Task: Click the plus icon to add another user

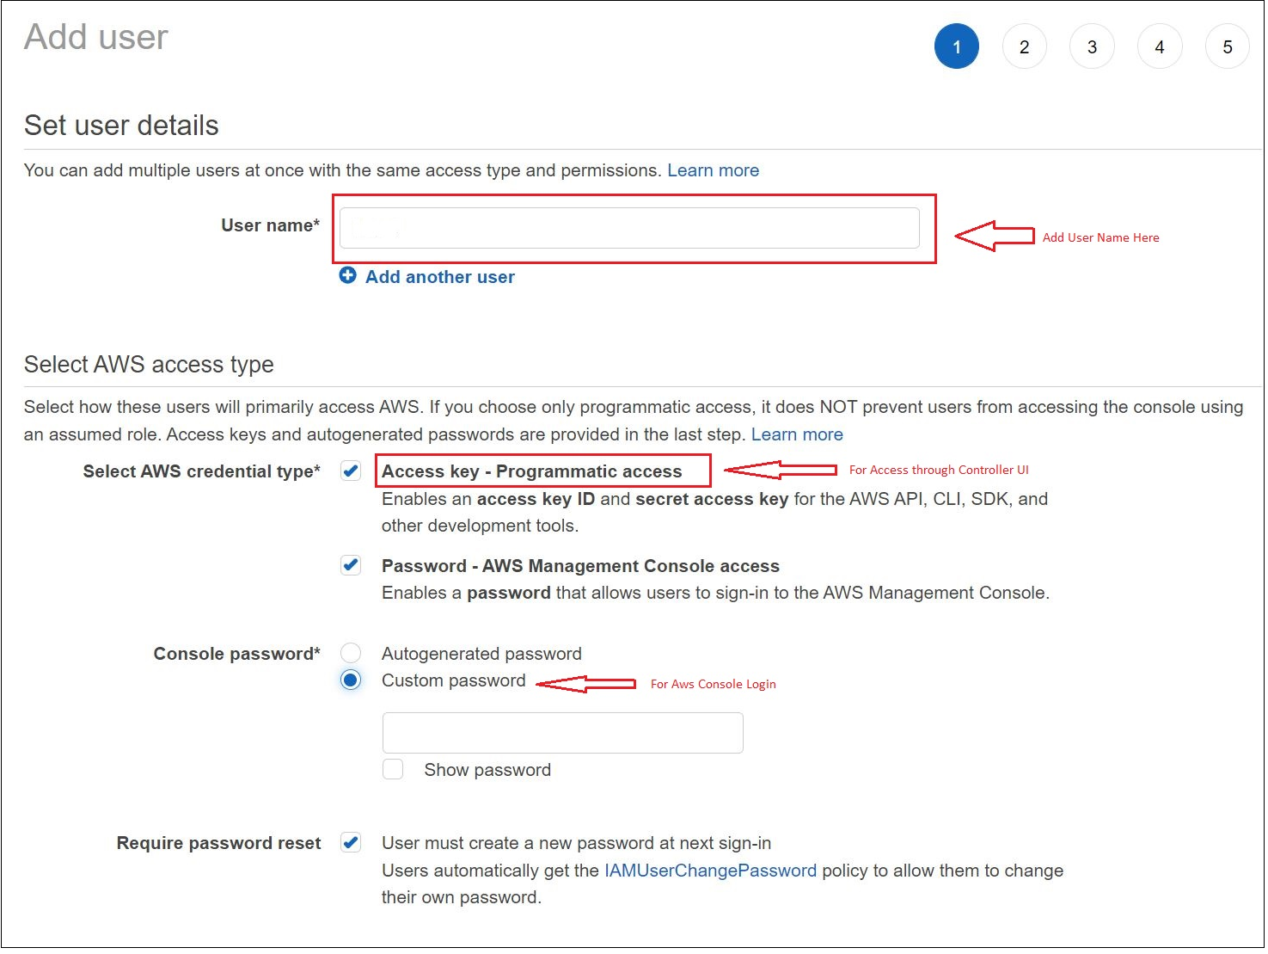Action: tap(347, 275)
